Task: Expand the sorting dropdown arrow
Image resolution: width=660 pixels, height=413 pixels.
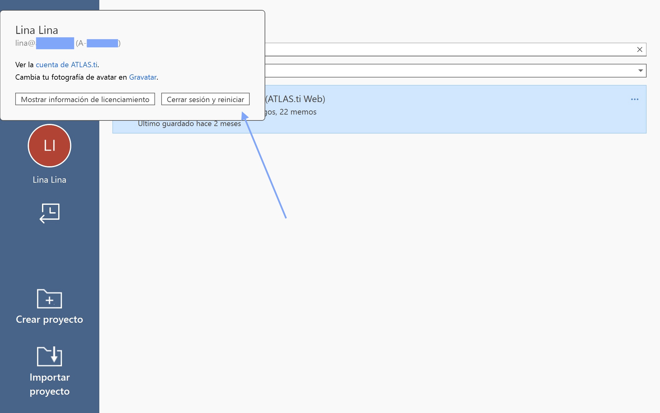Action: tap(640, 71)
